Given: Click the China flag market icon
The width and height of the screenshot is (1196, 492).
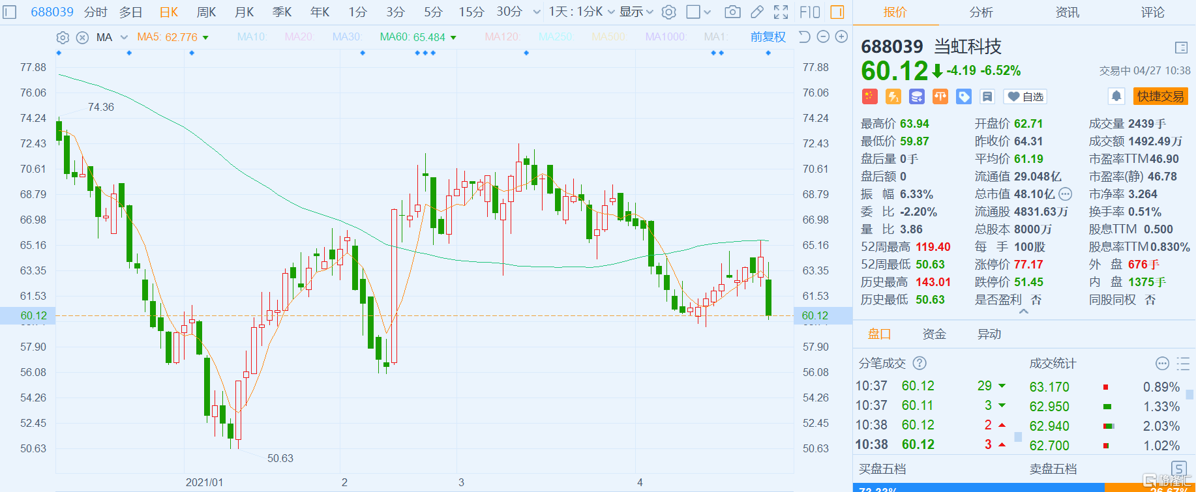Looking at the screenshot, I should tap(869, 96).
